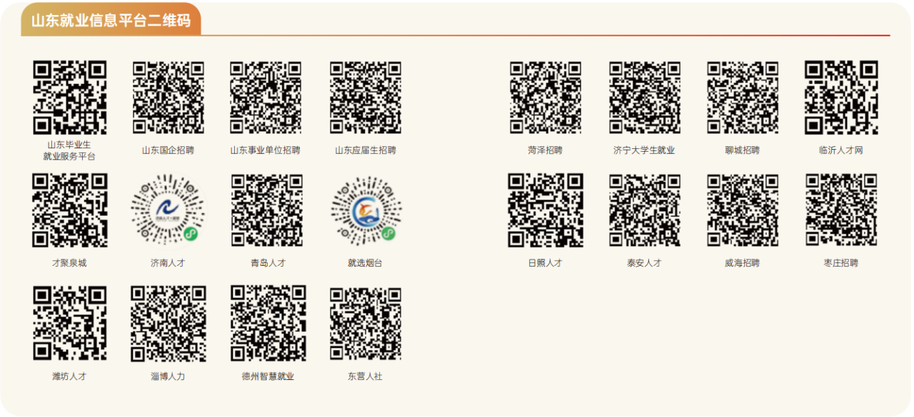Select the 泰安人才 QR code
The width and height of the screenshot is (914, 417).
644,211
